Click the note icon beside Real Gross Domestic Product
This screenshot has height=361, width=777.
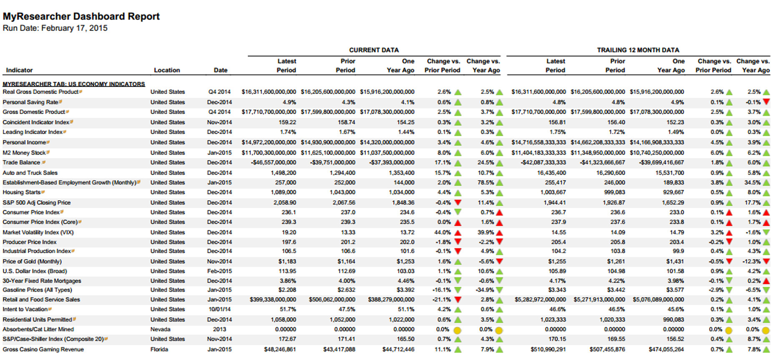[80, 92]
